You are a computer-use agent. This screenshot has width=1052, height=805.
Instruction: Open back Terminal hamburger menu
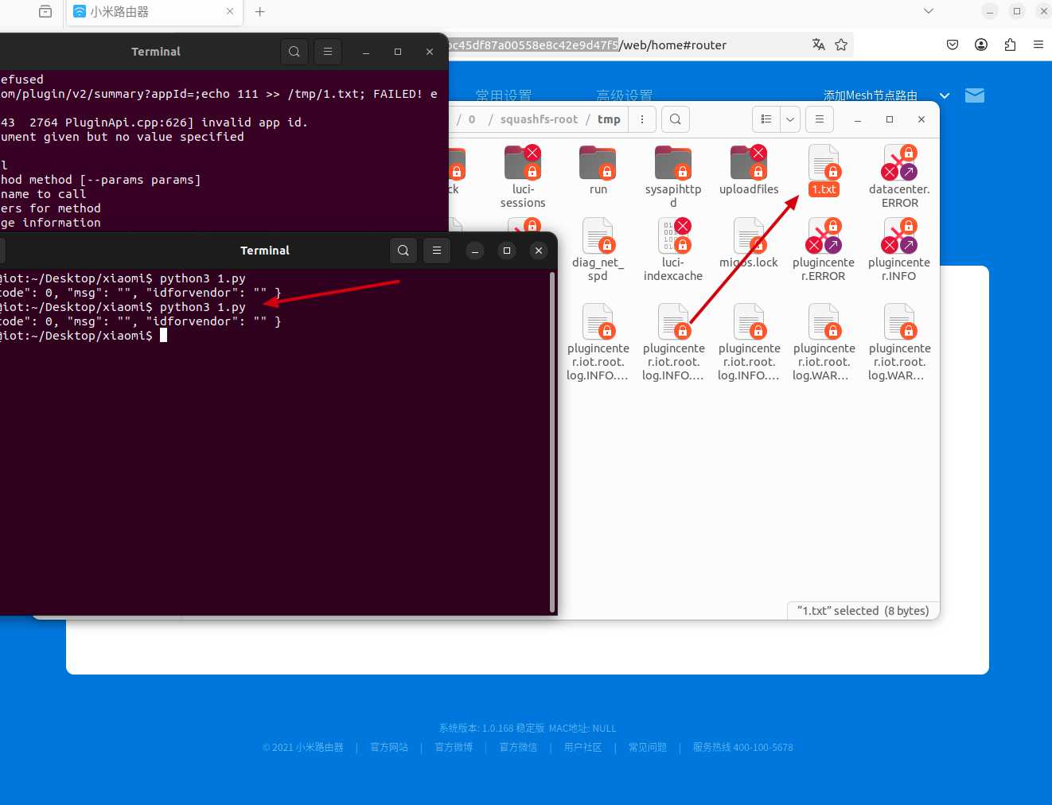click(x=328, y=52)
